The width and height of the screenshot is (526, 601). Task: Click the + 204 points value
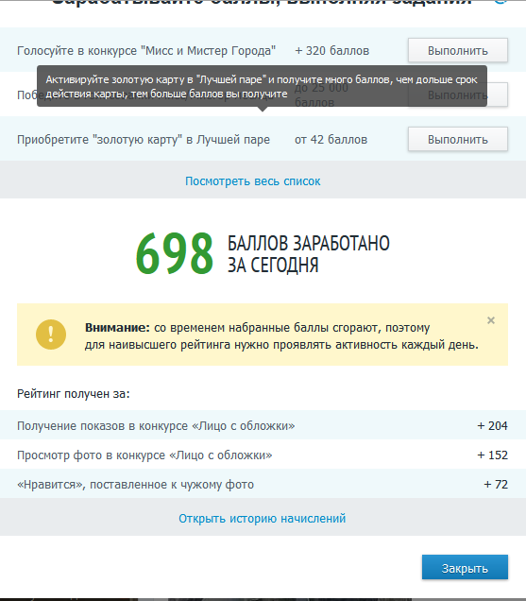(492, 425)
